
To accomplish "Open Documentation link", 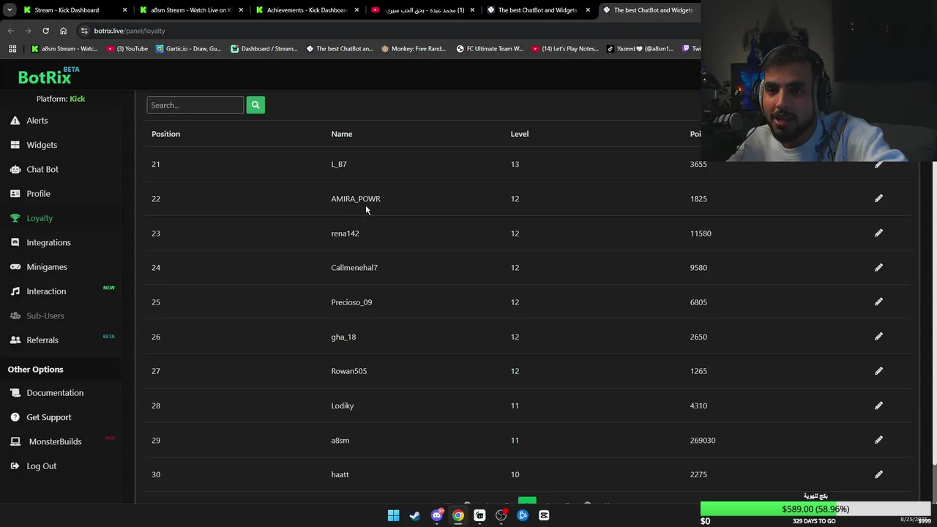I will [x=55, y=392].
